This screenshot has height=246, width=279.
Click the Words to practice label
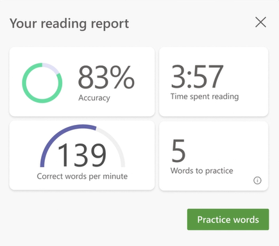(x=201, y=170)
